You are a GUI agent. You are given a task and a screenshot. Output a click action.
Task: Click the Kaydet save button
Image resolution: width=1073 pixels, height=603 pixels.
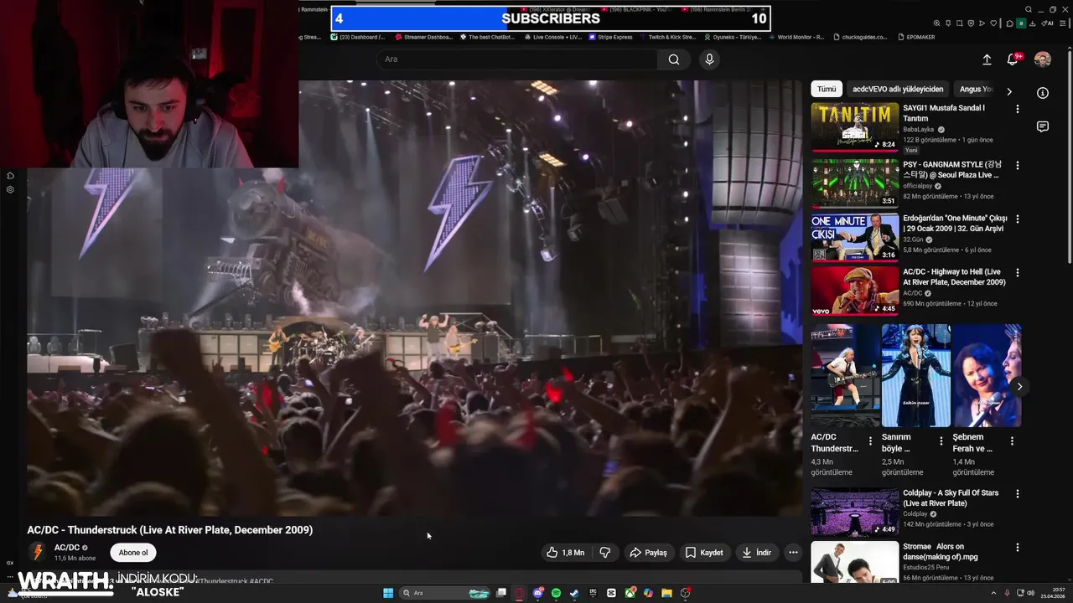click(704, 553)
